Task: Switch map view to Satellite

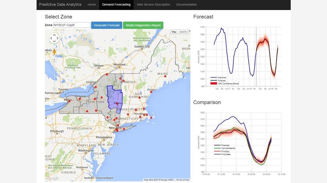Action: [x=183, y=32]
